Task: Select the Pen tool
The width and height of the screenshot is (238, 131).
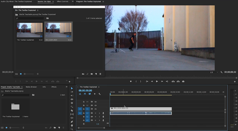Action: click(x=72, y=122)
